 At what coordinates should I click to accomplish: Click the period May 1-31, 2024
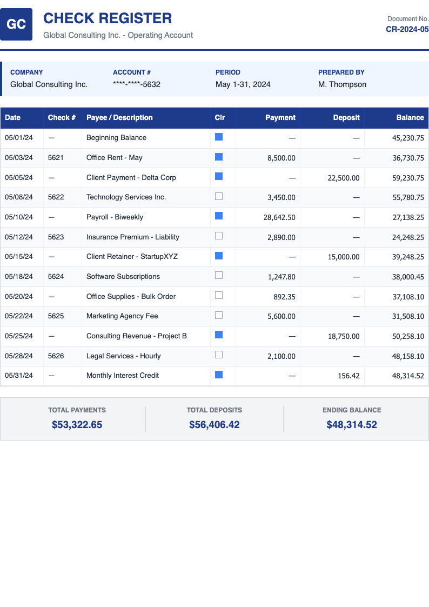243,84
